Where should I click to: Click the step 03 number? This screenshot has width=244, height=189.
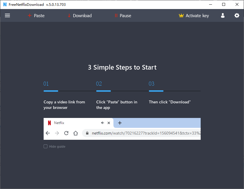[152, 84]
